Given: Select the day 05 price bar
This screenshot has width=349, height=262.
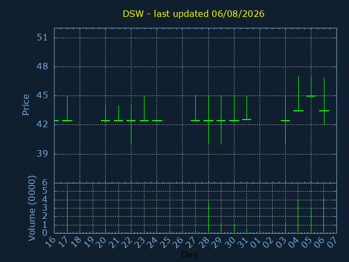Looking at the screenshot, I should point(311,86).
